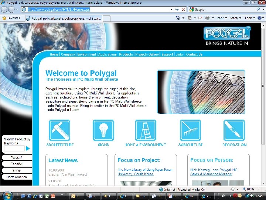Image resolution: width=266 pixels, height=200 pixels.
Task: Open the zoom level dropdown arrow
Action: pyautogui.click(x=259, y=189)
